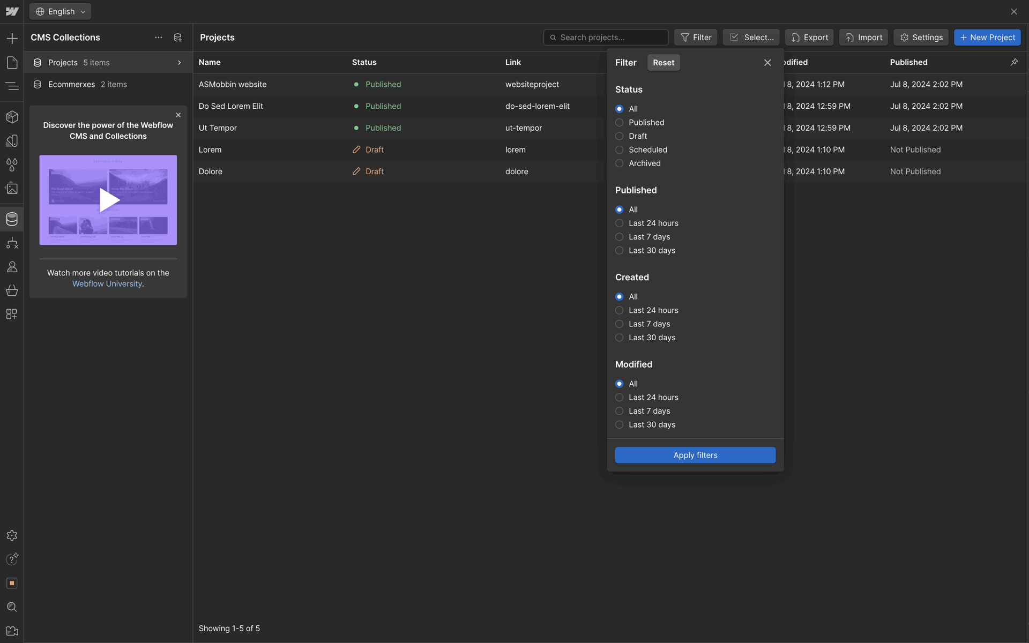Sort by the Name column header
Screen dimensions: 1029x643
[x=210, y=62]
